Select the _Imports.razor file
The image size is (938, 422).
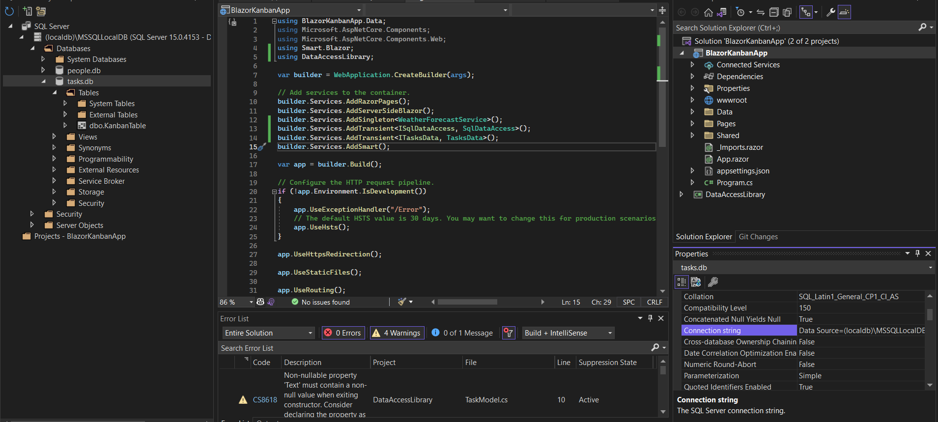pyautogui.click(x=739, y=147)
